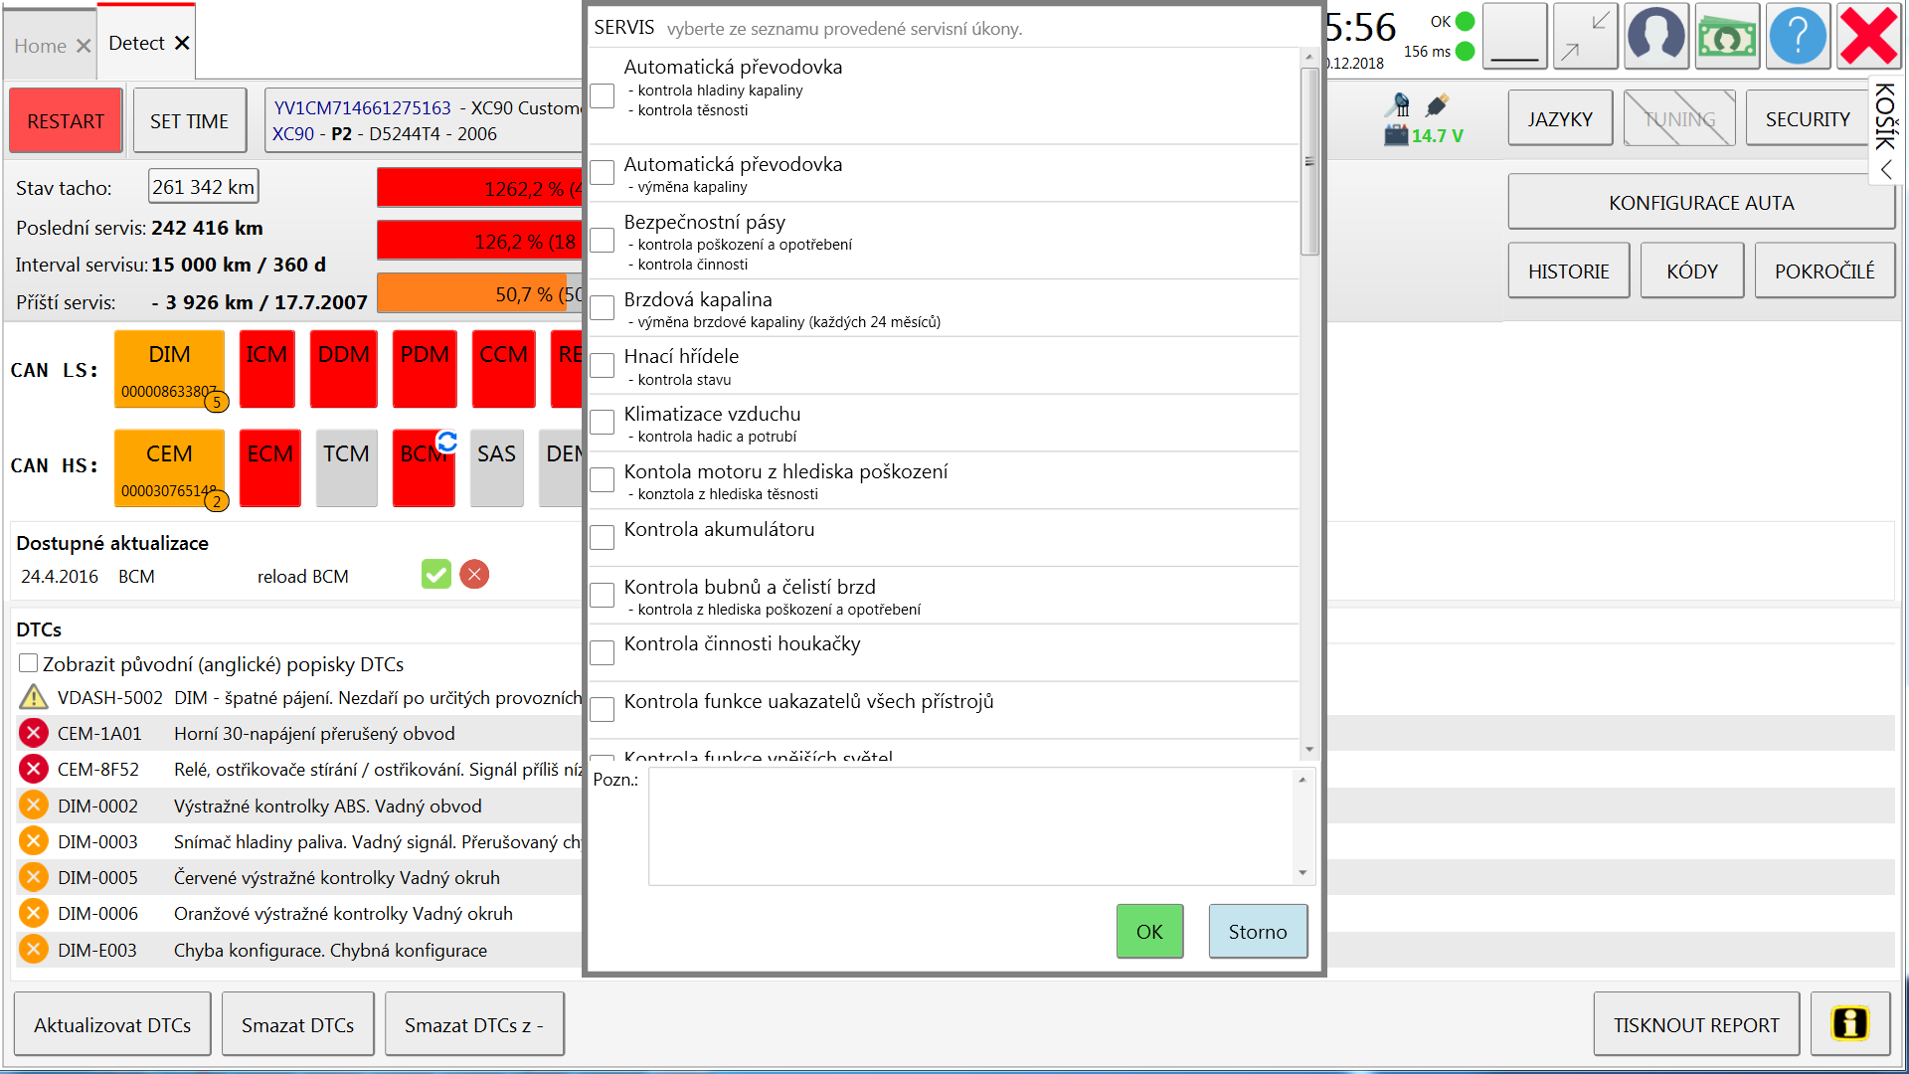1909x1074 pixels.
Task: Click the Storno cancel button
Action: tap(1257, 932)
